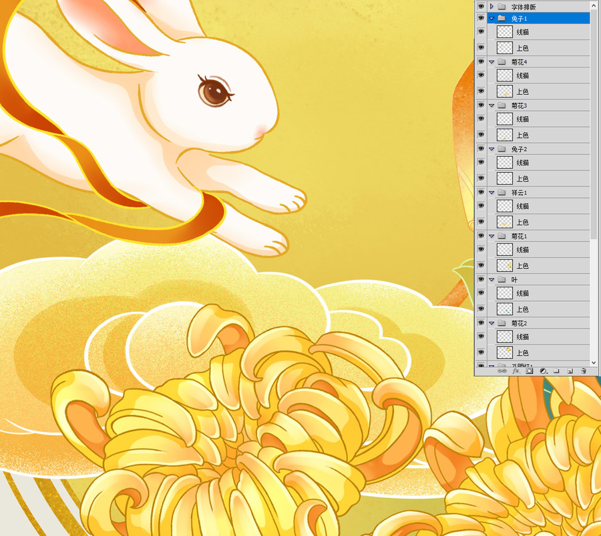This screenshot has width=601, height=536.
Task: Click the folder icon of 菊花4 group
Action: pyautogui.click(x=502, y=61)
